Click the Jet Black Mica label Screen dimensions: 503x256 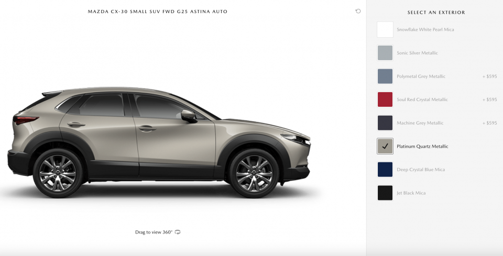[411, 193]
